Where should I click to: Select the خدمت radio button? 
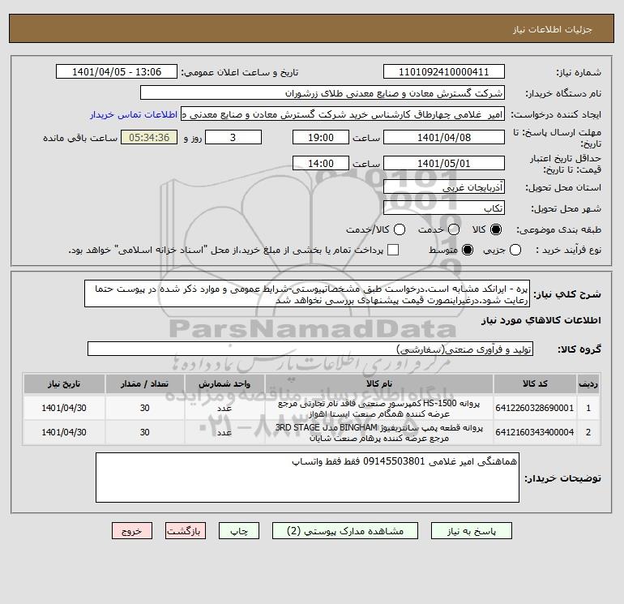[x=454, y=229]
